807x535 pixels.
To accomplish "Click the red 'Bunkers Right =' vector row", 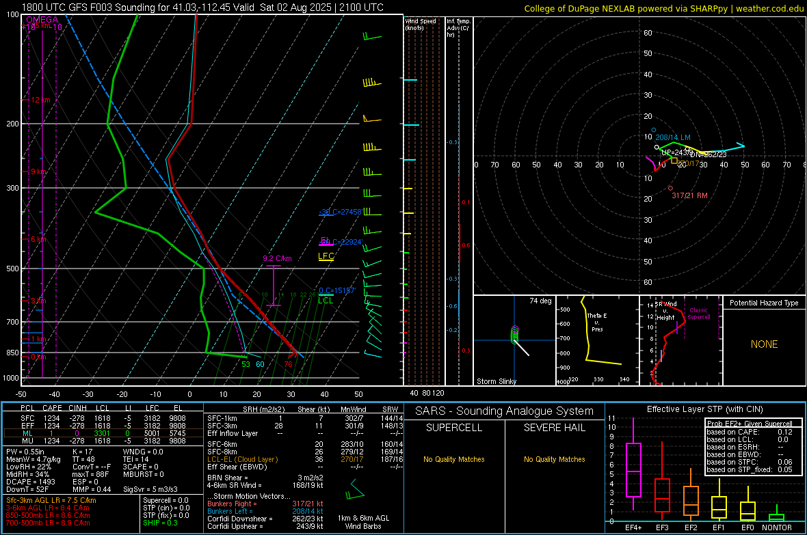I will click(x=265, y=504).
